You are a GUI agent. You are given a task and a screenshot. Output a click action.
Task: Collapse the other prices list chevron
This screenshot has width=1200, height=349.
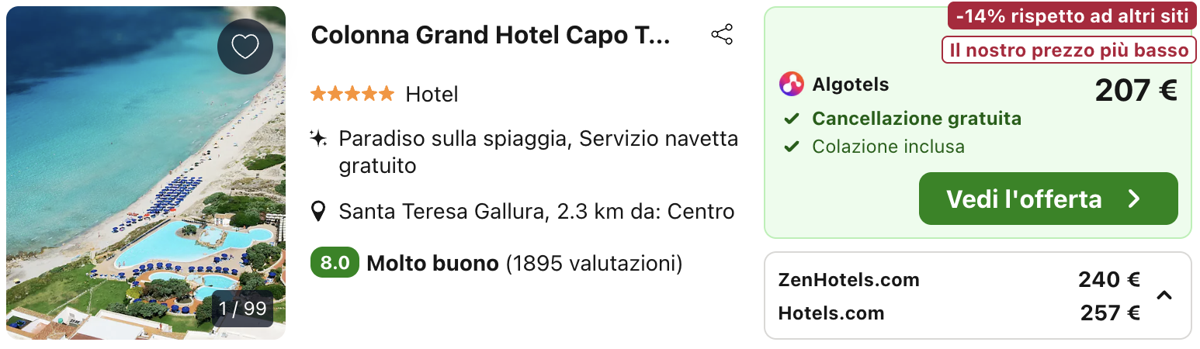[x=1164, y=295]
